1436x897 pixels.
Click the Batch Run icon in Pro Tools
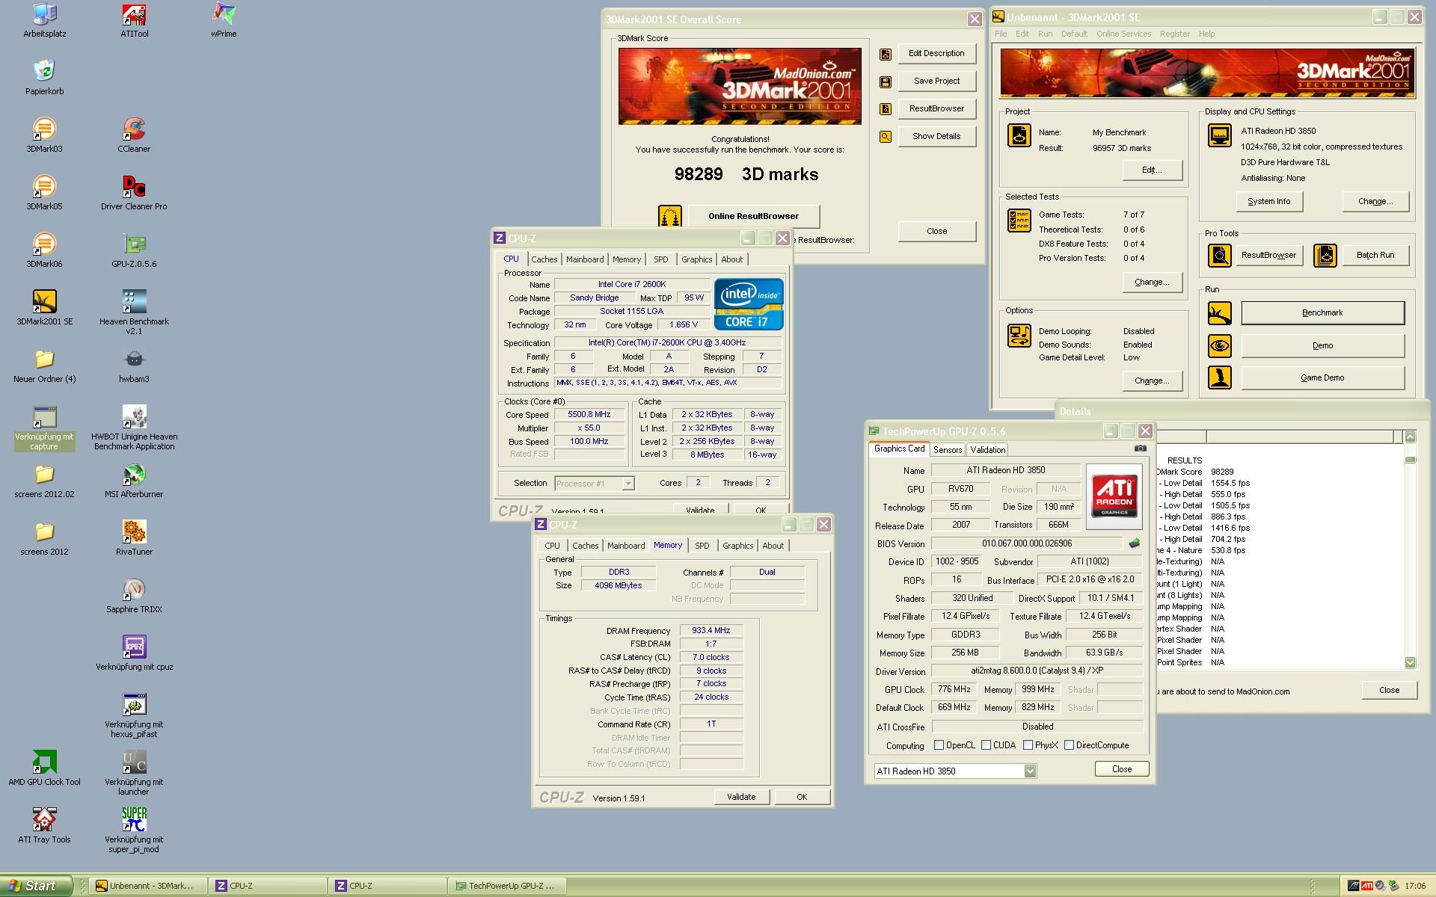pyautogui.click(x=1325, y=256)
